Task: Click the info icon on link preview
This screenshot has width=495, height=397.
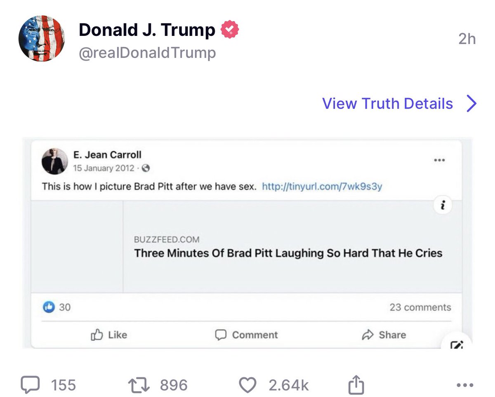Action: tap(443, 205)
